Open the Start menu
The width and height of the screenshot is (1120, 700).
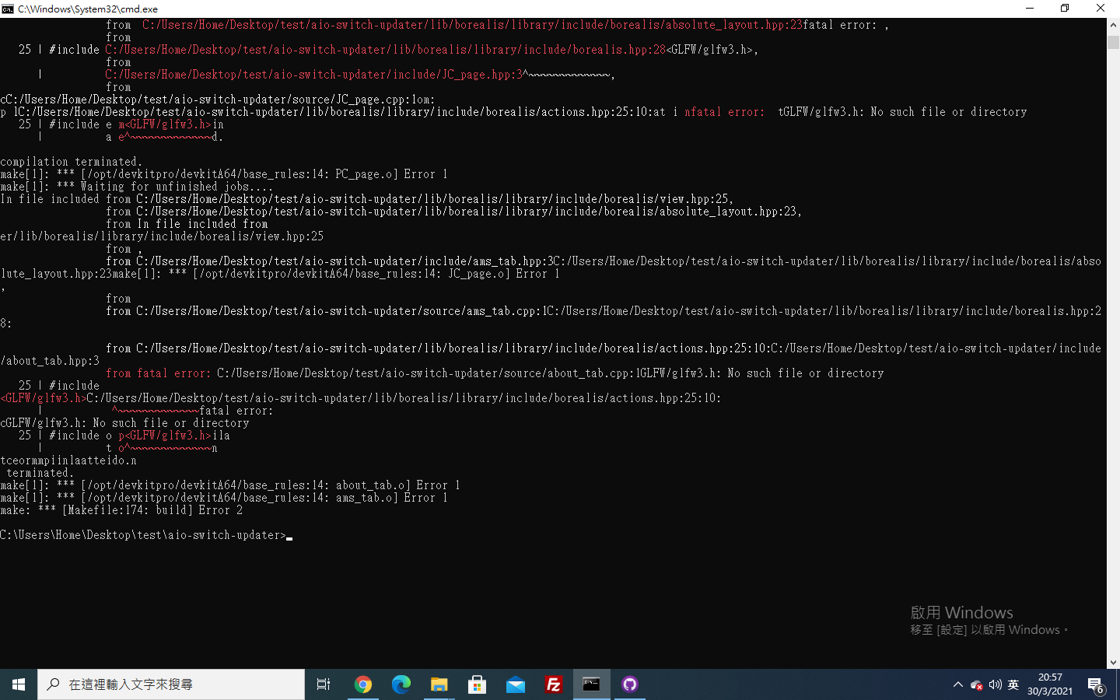point(18,684)
